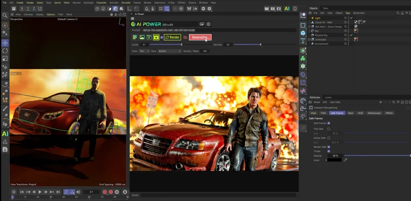Expand the Hot Hatch - Dosch Design object

[309, 26]
